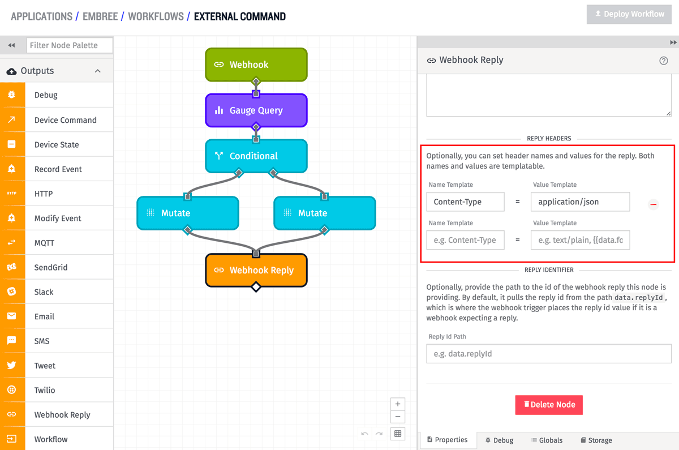
Task: Choose the Device State icon
Action: [12, 144]
